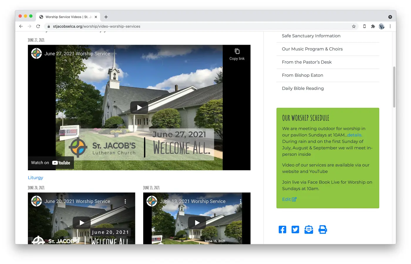Open more options on the June 13 video

point(240,201)
